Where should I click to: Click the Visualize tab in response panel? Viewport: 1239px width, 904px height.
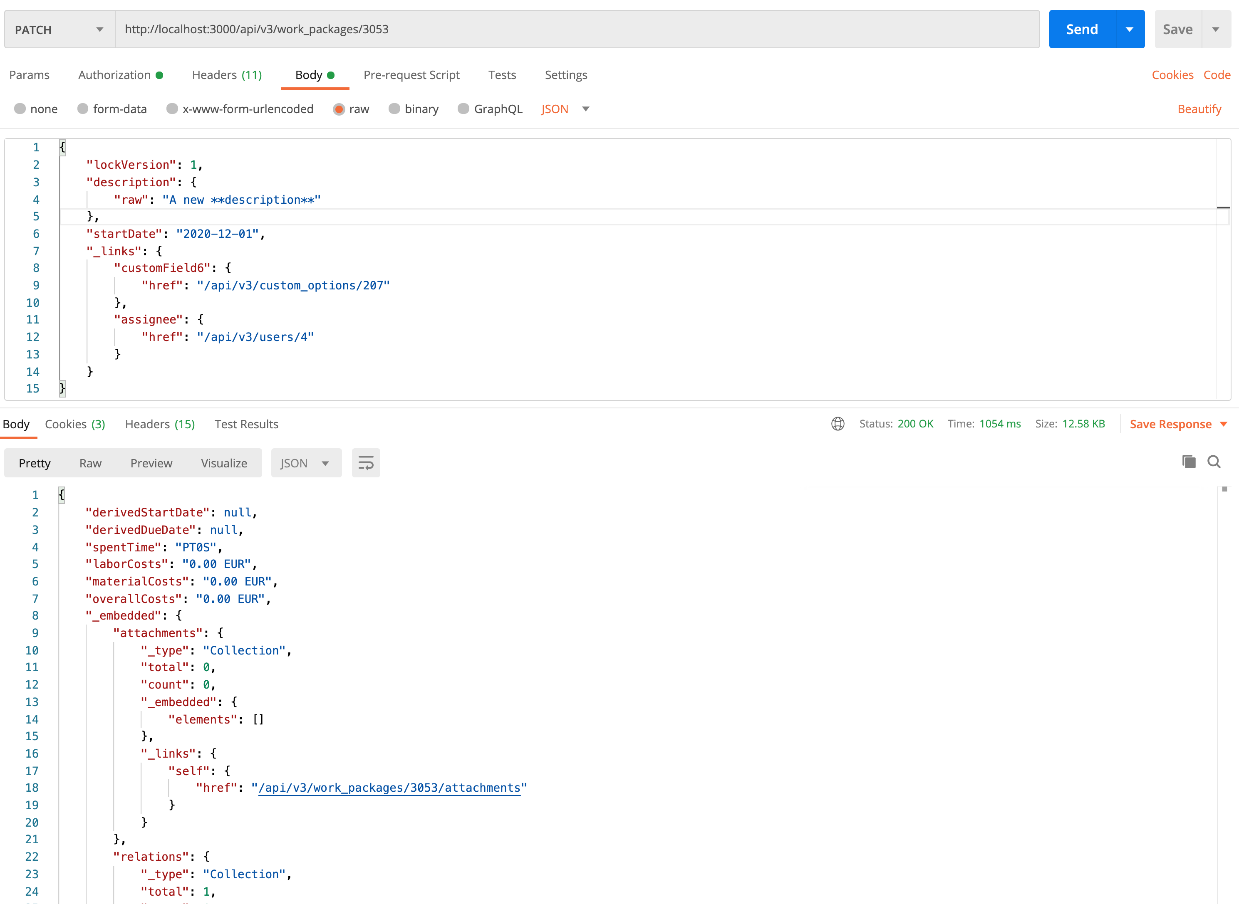pos(222,462)
